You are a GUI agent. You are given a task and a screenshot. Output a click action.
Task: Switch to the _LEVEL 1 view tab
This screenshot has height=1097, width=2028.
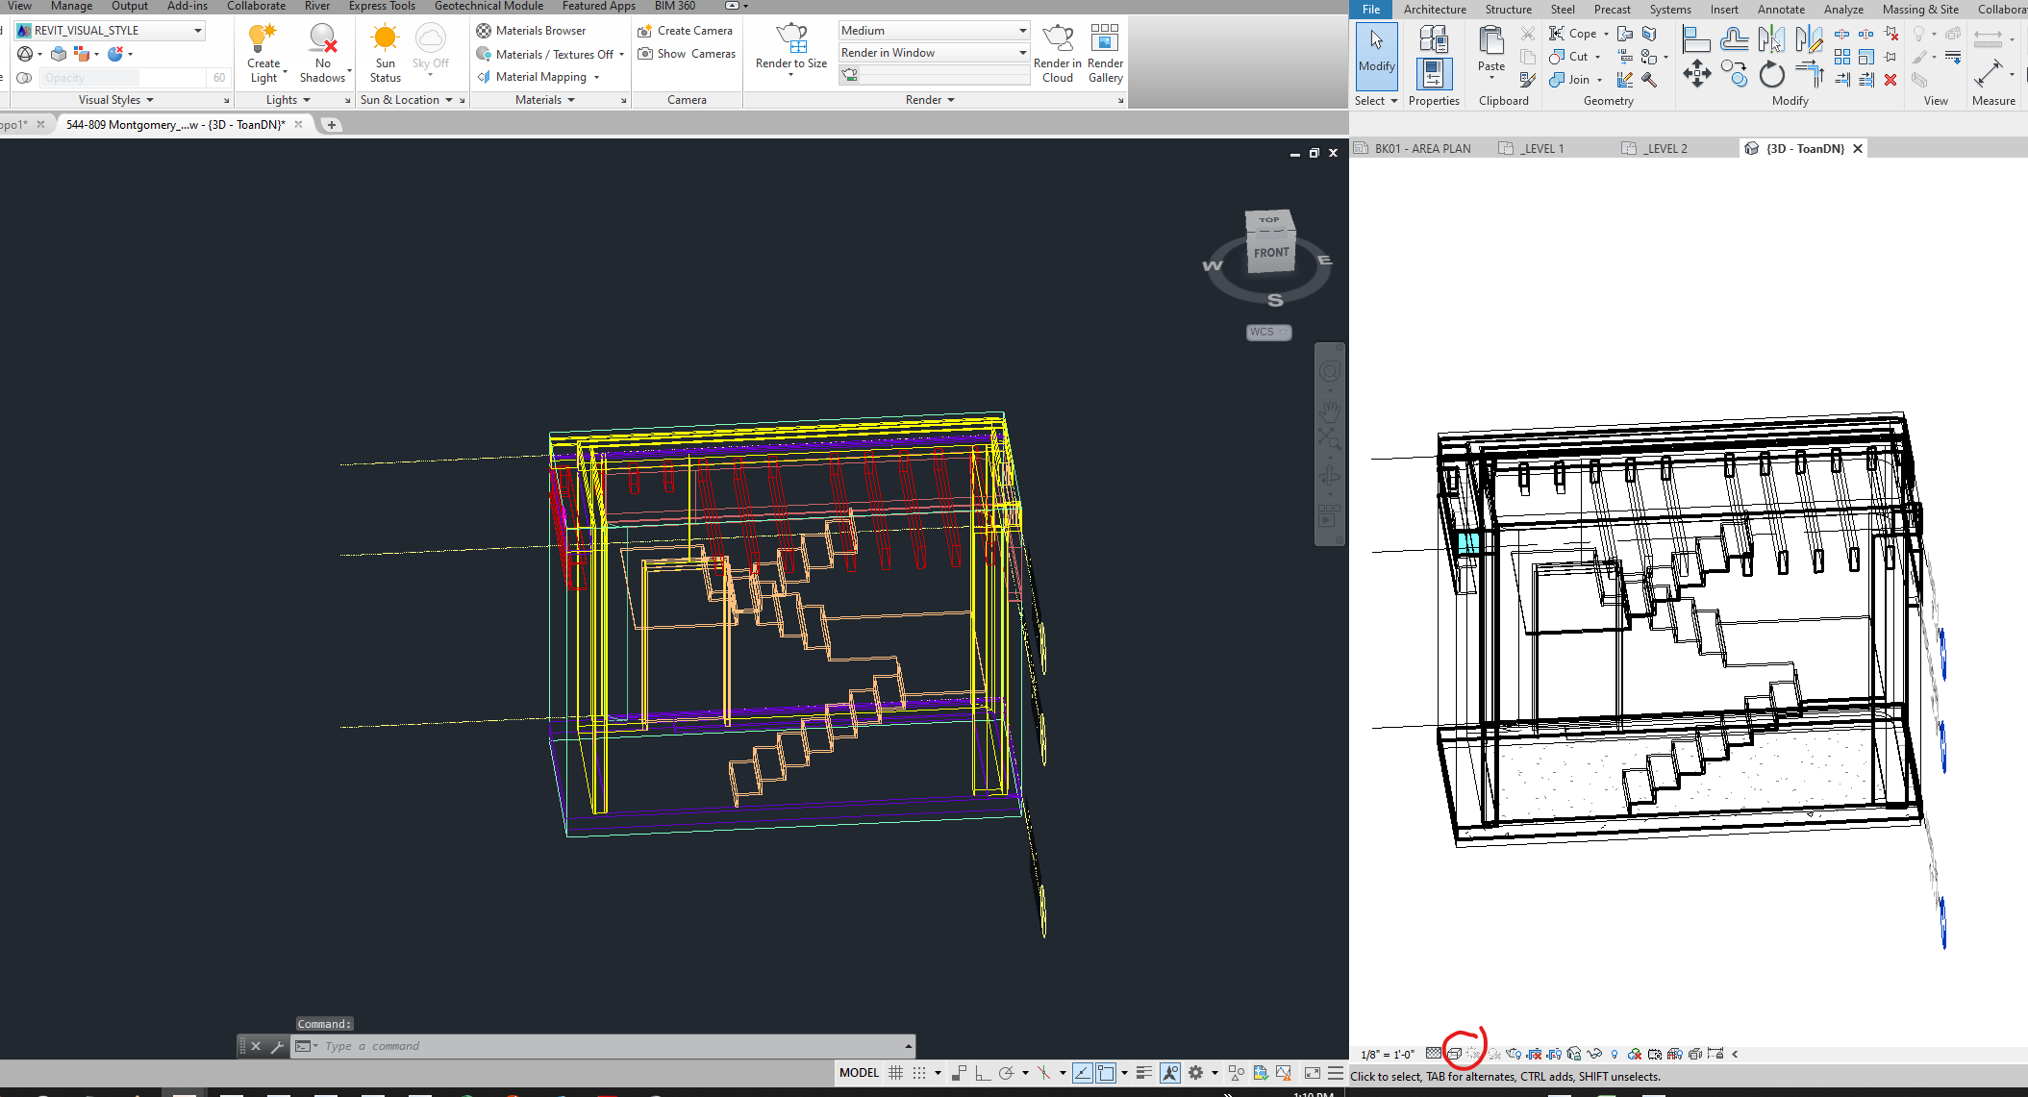(1542, 147)
